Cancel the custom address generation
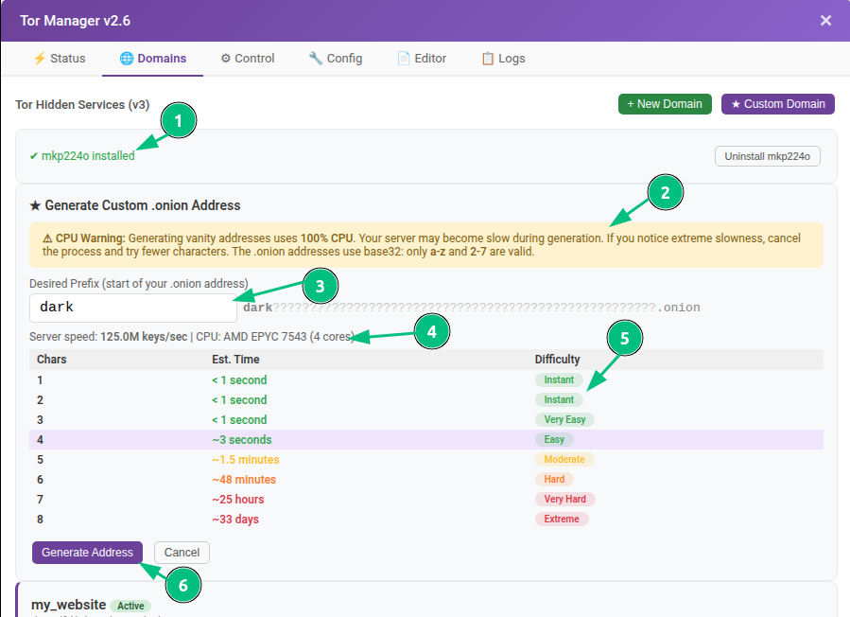Image resolution: width=850 pixels, height=617 pixels. 182,553
